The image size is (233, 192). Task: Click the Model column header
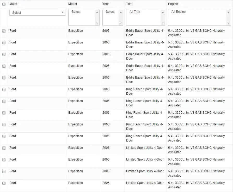click(72, 4)
